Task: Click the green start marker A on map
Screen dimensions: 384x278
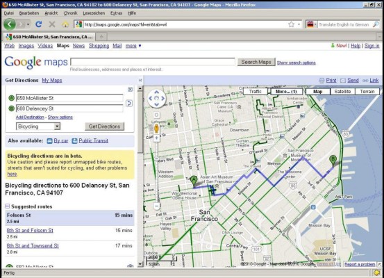Action: 194,181
